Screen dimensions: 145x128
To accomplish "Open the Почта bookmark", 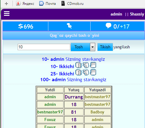I will (47, 4).
